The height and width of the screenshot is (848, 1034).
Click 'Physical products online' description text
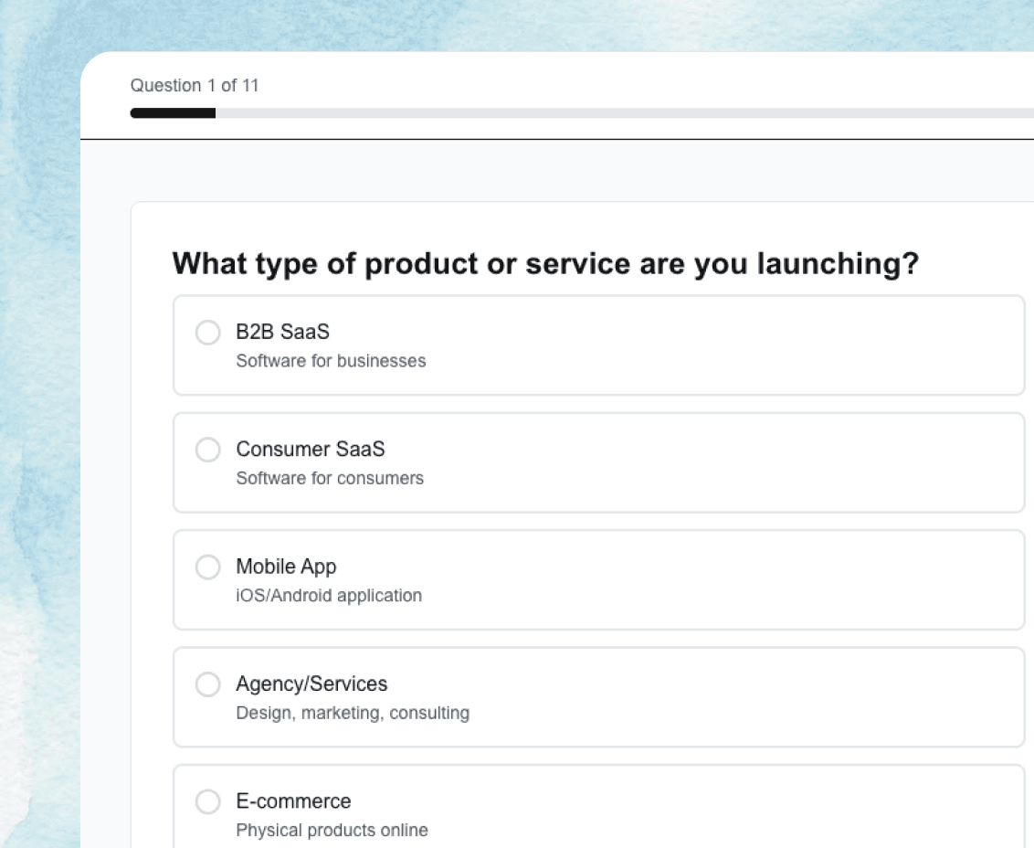pyautogui.click(x=332, y=831)
